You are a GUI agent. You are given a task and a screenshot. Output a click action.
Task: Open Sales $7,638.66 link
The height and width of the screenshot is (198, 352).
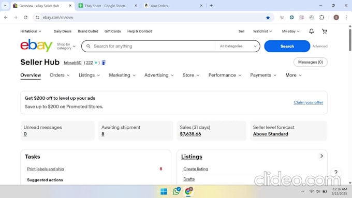[x=190, y=134]
